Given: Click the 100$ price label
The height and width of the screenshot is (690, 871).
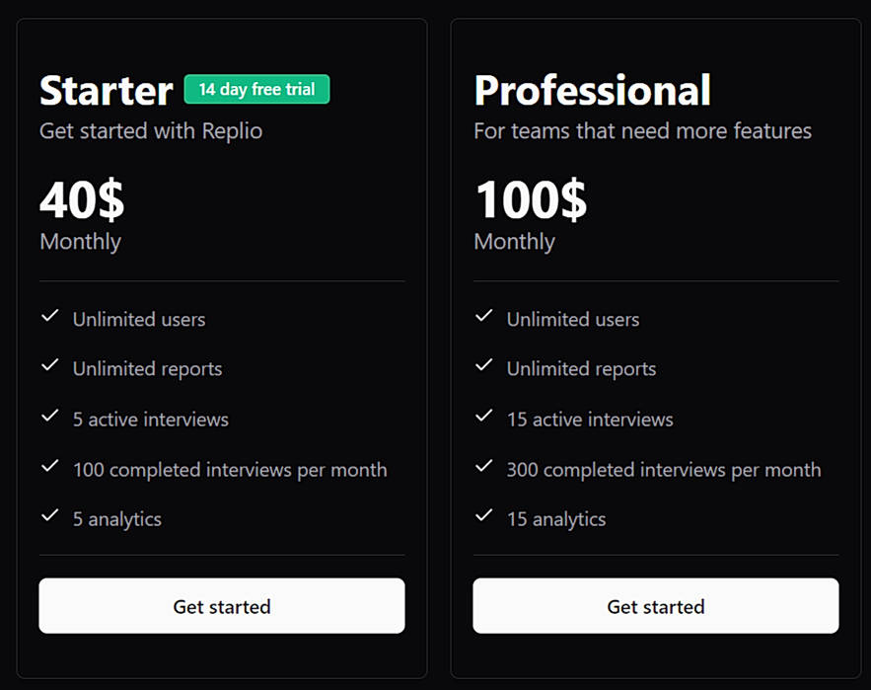Looking at the screenshot, I should (x=531, y=200).
